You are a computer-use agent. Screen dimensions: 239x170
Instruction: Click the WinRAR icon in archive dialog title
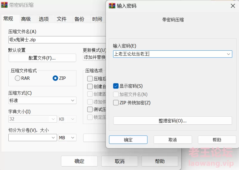[x=4, y=5]
